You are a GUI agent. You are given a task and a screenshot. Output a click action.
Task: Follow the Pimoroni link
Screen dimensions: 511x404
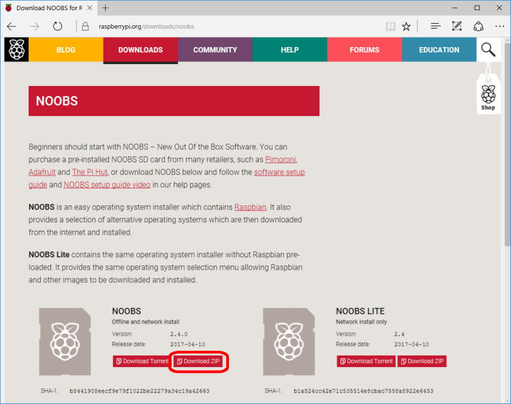(x=281, y=160)
